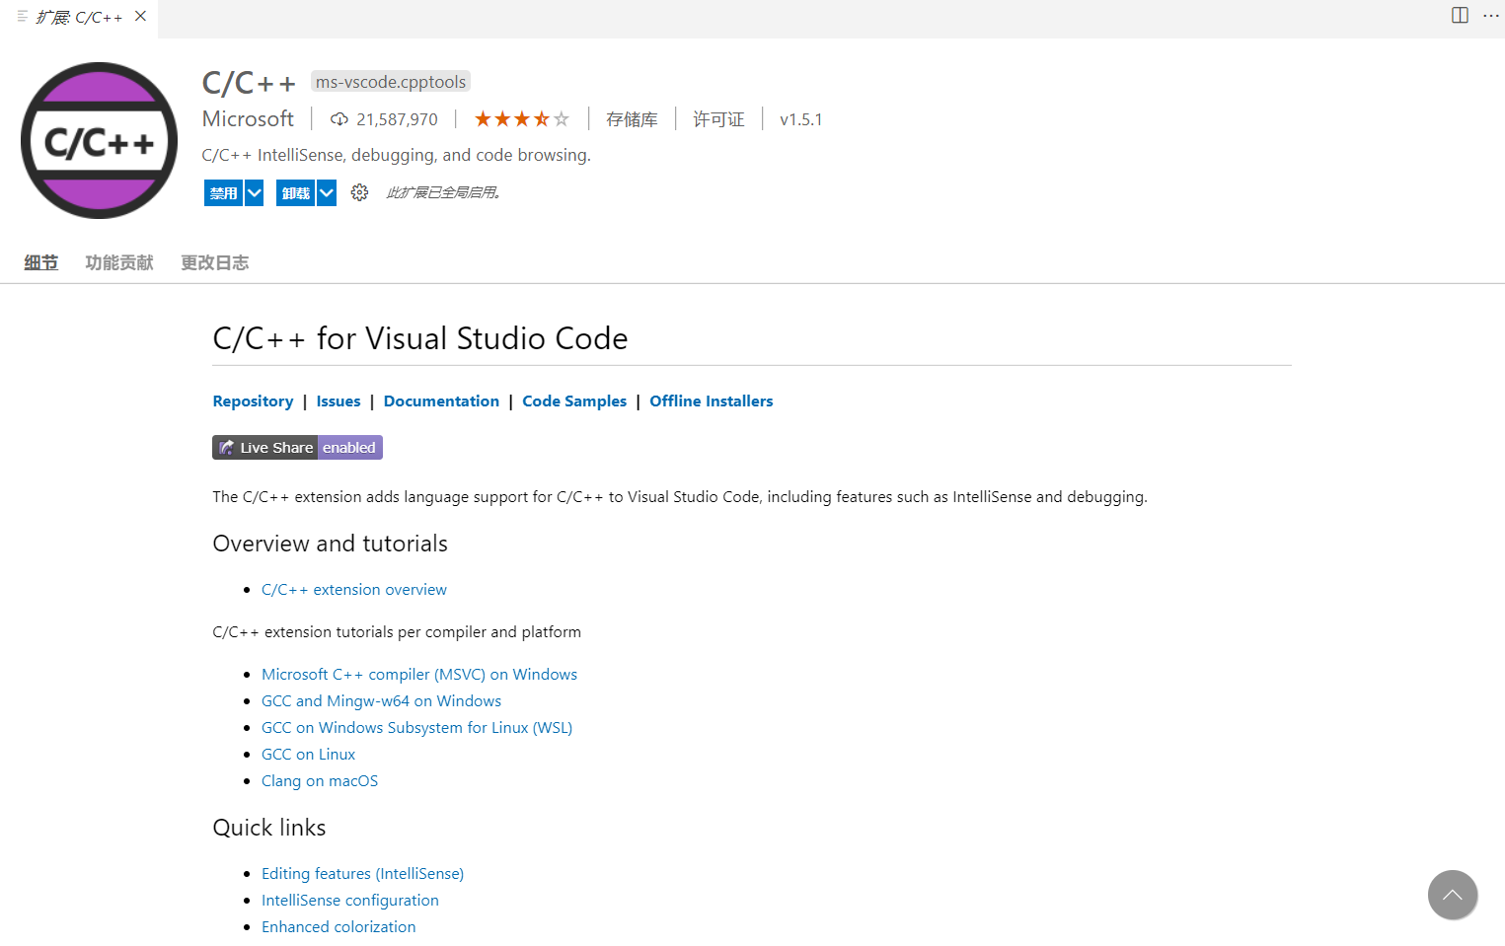
Task: Click the scroll-to-top round button
Action: point(1452,895)
